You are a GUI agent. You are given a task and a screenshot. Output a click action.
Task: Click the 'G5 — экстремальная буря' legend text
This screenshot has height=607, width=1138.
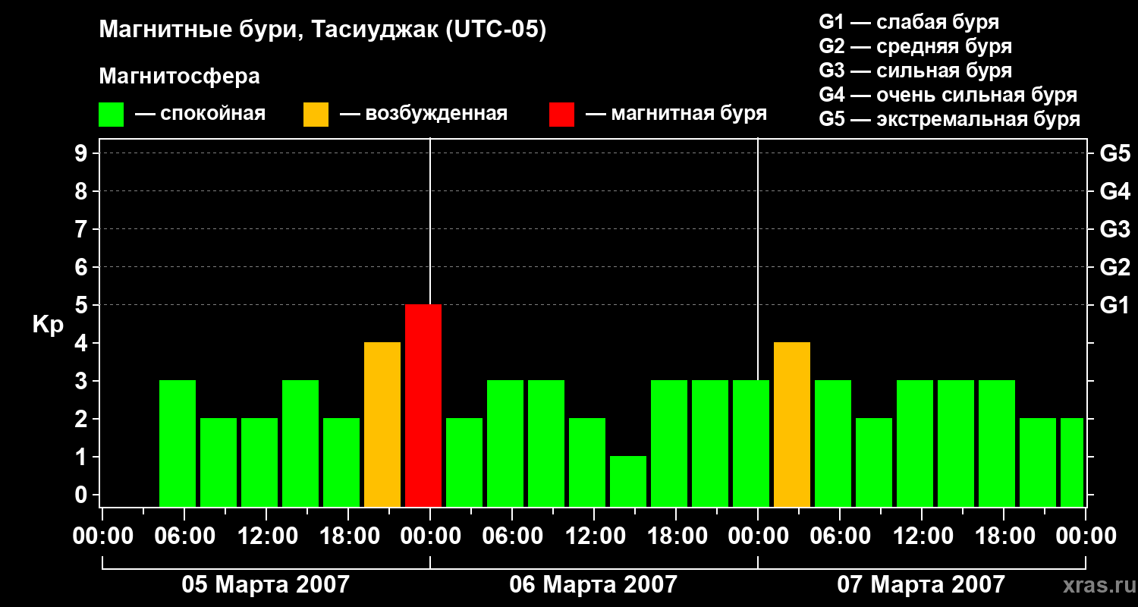(x=950, y=119)
